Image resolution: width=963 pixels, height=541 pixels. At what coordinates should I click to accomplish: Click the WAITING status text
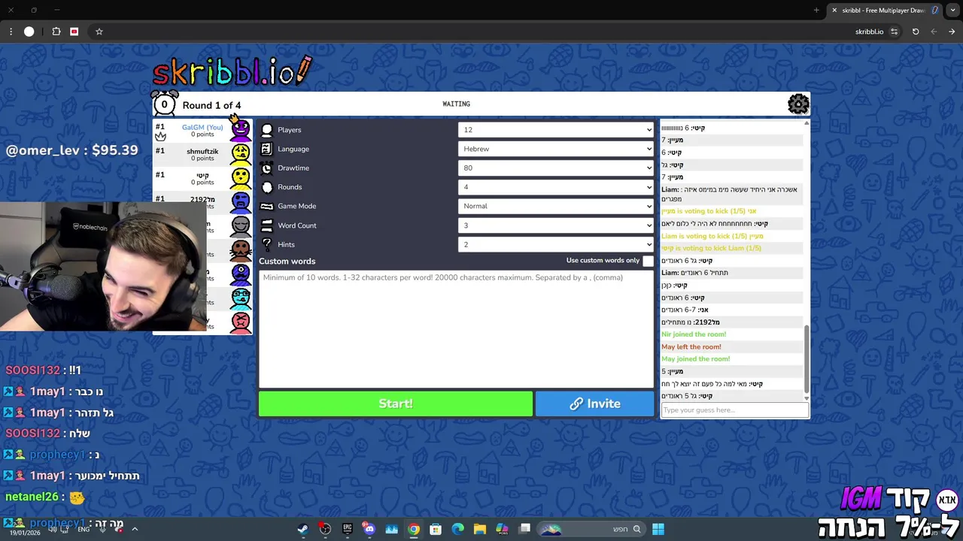(x=456, y=104)
